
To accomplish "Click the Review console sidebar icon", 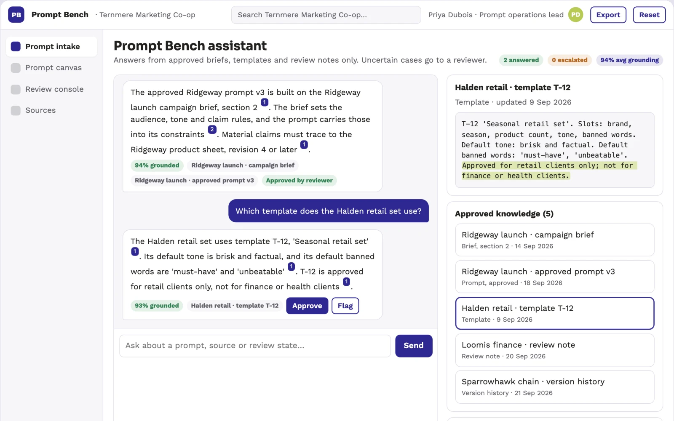I will tap(16, 89).
